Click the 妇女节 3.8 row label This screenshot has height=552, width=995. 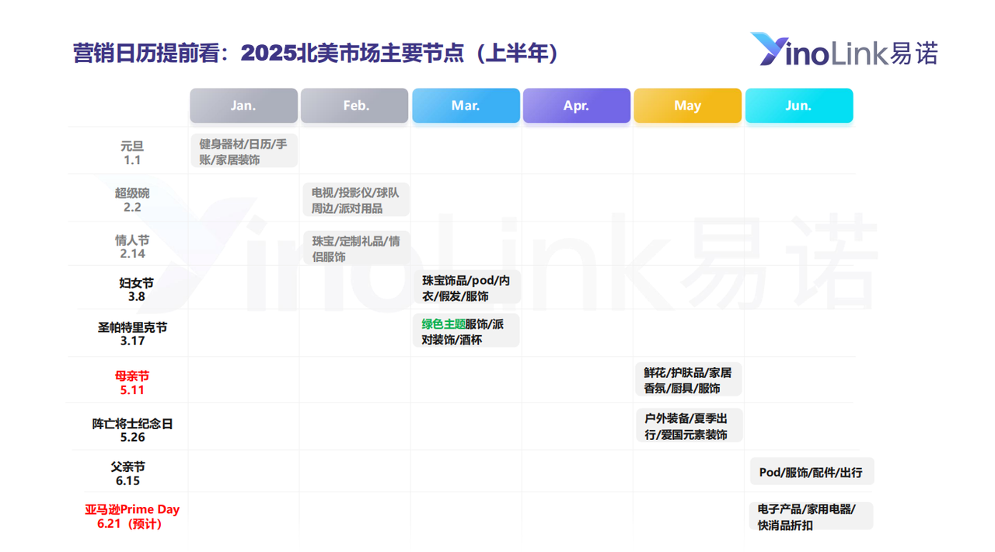136,290
